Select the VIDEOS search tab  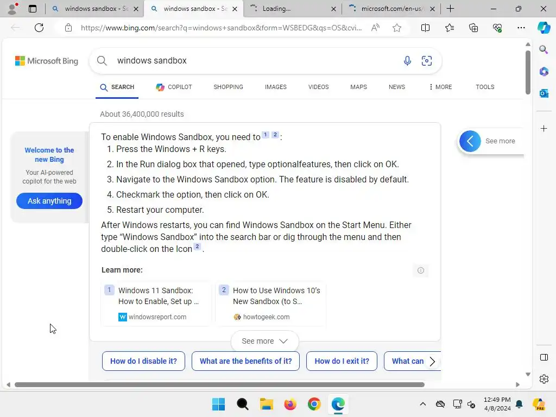[318, 87]
